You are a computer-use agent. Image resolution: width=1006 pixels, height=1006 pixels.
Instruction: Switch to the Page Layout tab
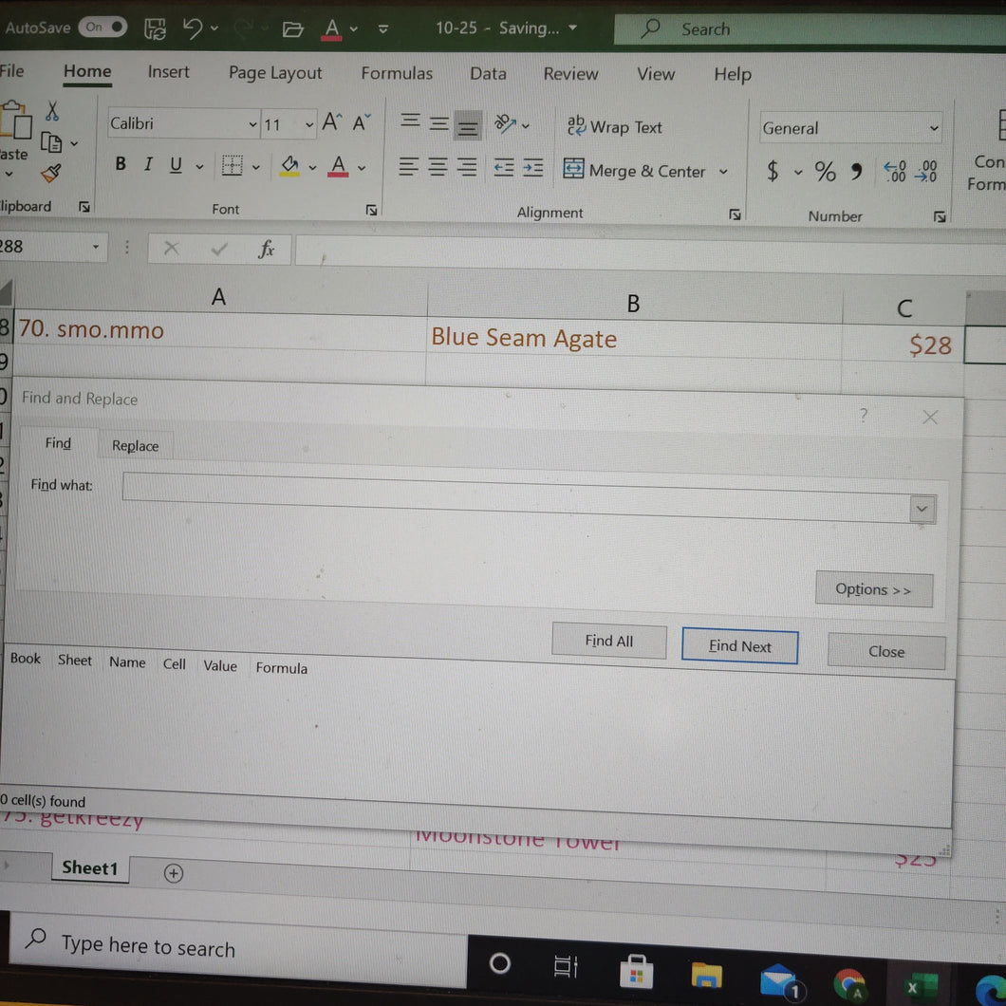click(x=275, y=73)
